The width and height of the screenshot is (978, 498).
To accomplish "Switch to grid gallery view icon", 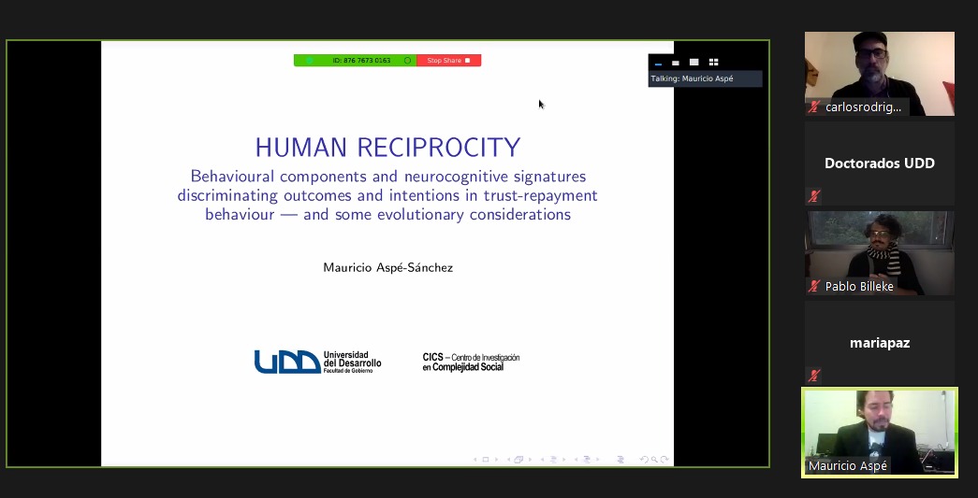I will point(713,63).
